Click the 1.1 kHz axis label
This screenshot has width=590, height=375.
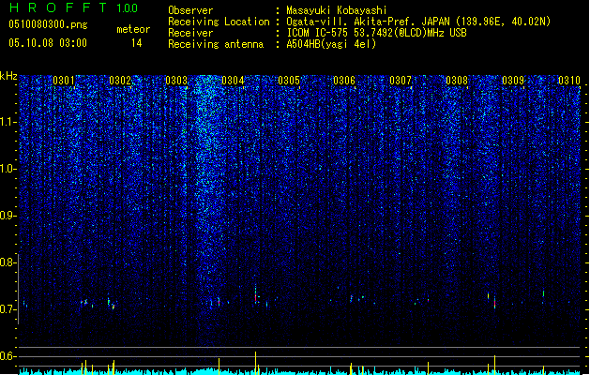[x=8, y=122]
